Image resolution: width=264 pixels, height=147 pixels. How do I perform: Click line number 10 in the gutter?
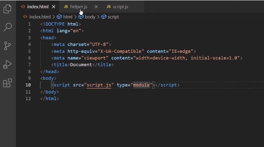click(28, 85)
